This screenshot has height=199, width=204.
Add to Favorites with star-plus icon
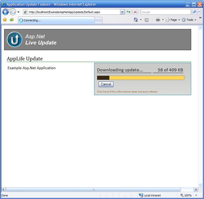(x=12, y=20)
